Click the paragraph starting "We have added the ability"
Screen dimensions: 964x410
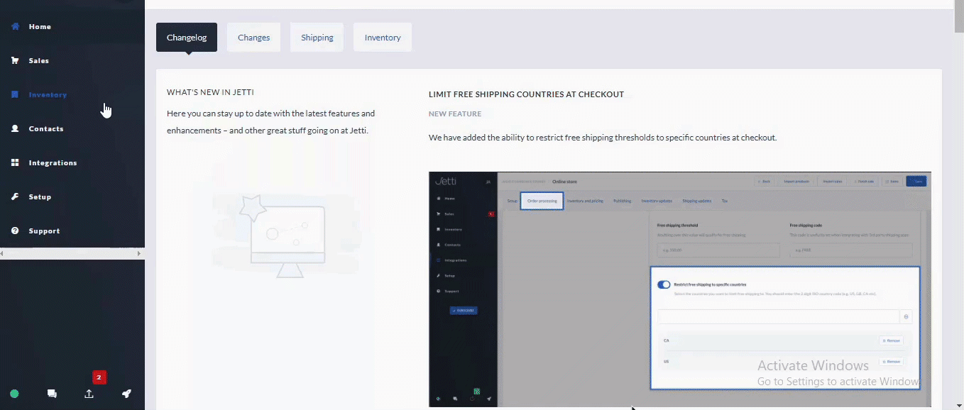click(x=603, y=138)
